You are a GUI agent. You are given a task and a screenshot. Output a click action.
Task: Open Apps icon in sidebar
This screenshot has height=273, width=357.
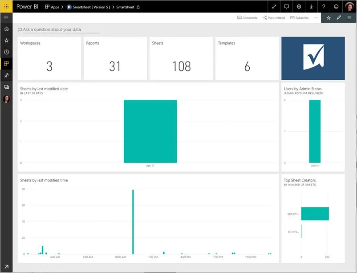point(6,64)
